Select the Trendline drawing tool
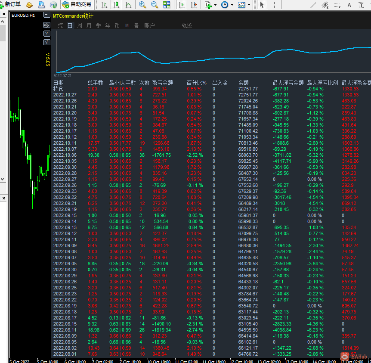371x363 pixels. click(313, 5)
